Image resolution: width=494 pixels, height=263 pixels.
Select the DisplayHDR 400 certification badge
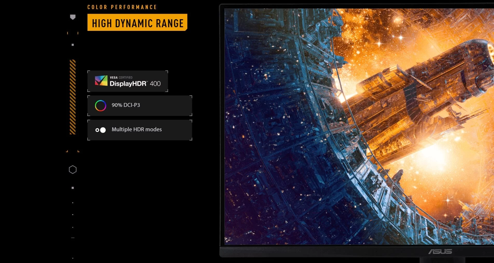click(128, 81)
